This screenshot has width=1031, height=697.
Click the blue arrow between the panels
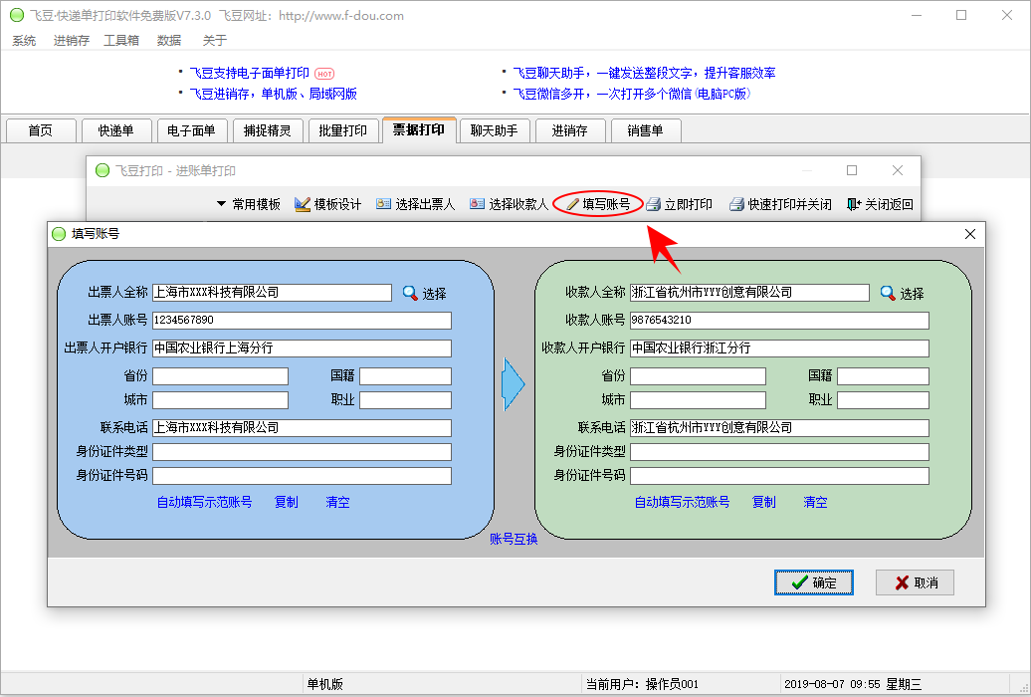[513, 384]
